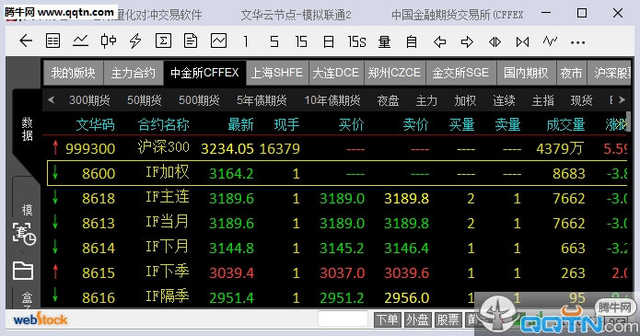Select the 加权 sub-category
This screenshot has width=640, height=336.
(x=465, y=100)
